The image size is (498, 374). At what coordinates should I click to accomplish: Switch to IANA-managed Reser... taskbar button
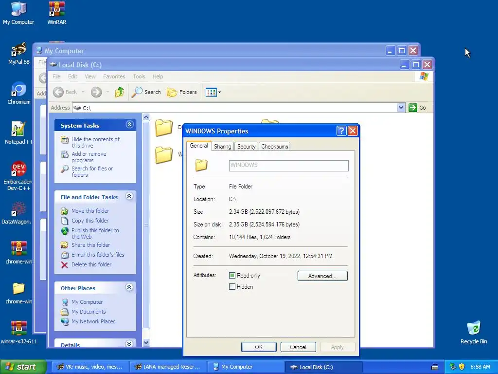168,367
